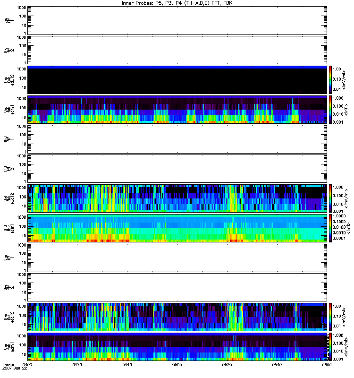
Task: Click the 0520 time axis label
Action: click(227, 365)
